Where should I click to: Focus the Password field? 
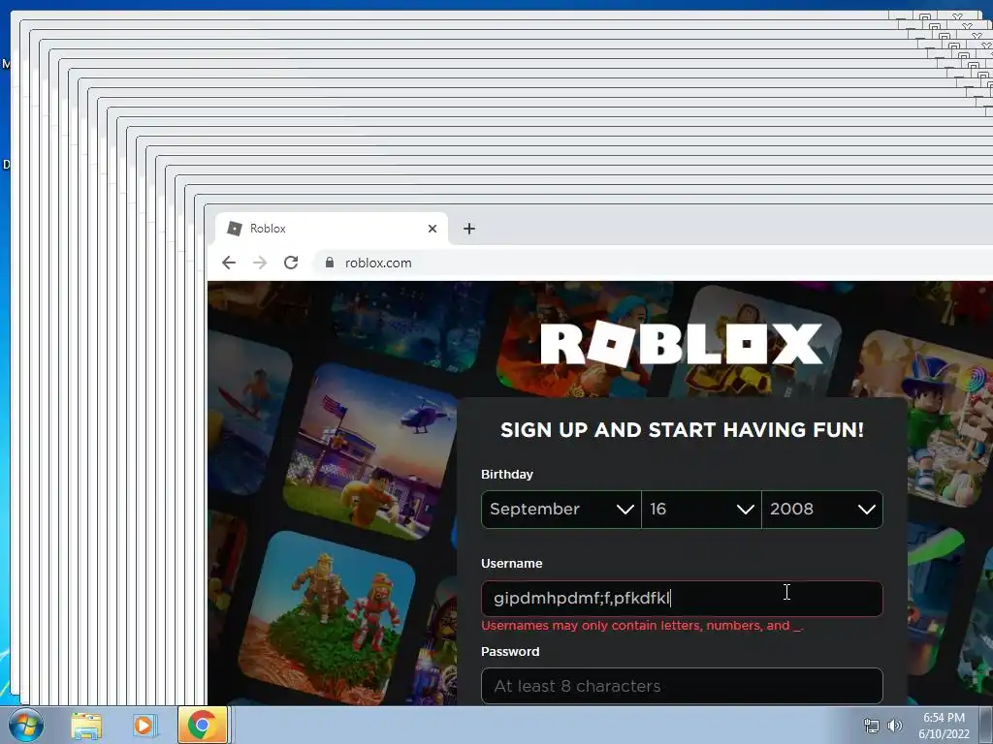tap(682, 686)
